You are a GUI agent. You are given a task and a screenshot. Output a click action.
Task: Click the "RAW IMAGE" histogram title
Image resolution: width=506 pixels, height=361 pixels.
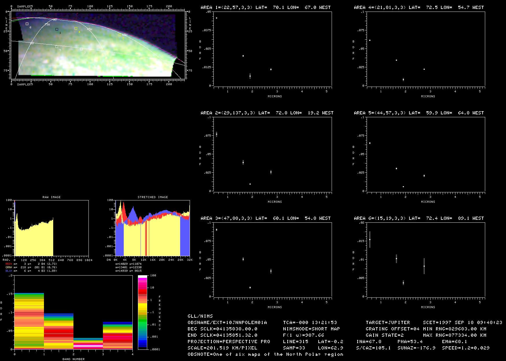point(51,197)
